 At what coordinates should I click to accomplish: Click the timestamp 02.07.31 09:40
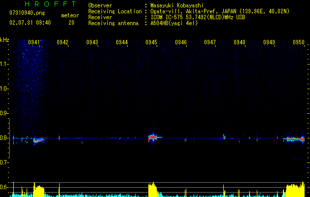pos(30,23)
